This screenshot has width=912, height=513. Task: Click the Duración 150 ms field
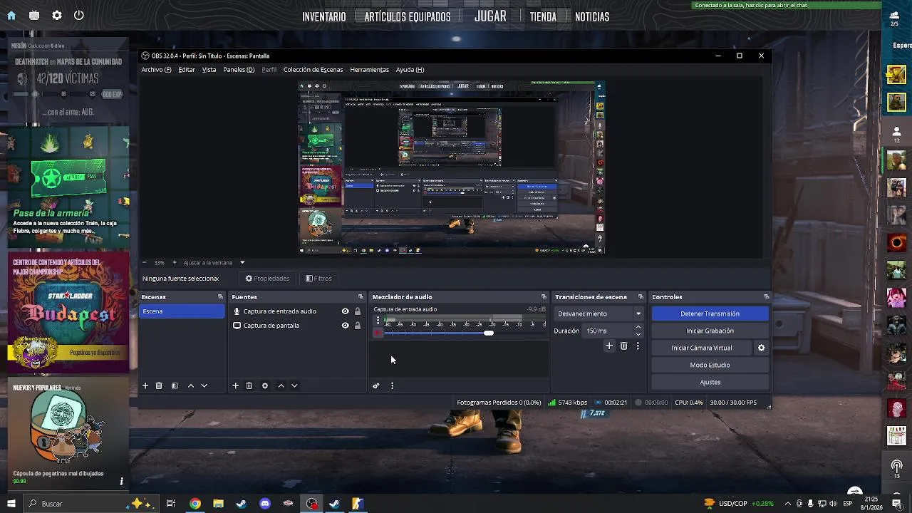608,331
